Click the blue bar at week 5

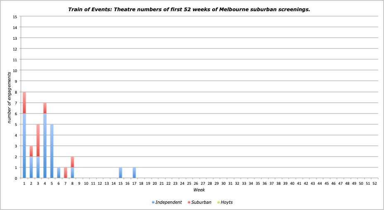point(52,151)
